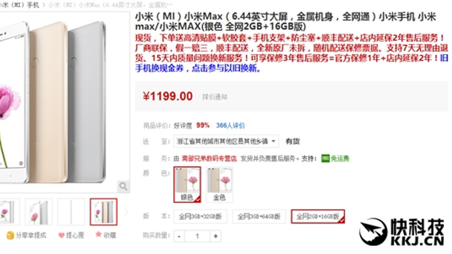
Task: Choose the 全网2GB+16GB version
Action: (x=318, y=216)
